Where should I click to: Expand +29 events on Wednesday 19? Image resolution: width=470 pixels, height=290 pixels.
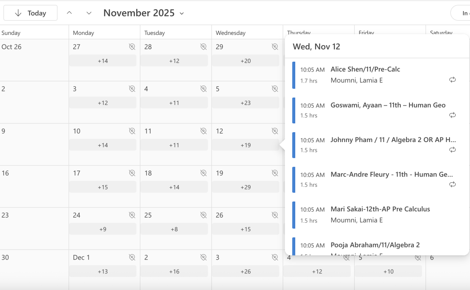click(245, 187)
